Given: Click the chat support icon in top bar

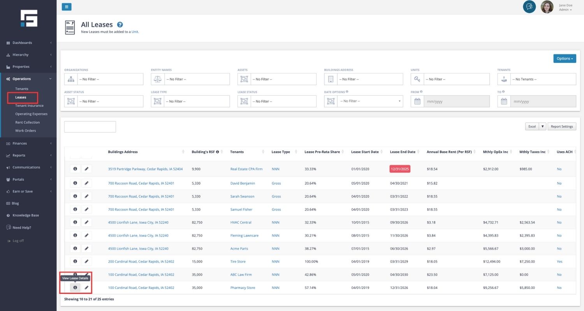Looking at the screenshot, I should coord(529,7).
